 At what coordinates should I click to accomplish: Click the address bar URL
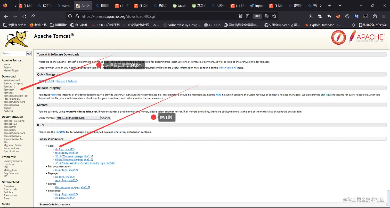click(118, 16)
